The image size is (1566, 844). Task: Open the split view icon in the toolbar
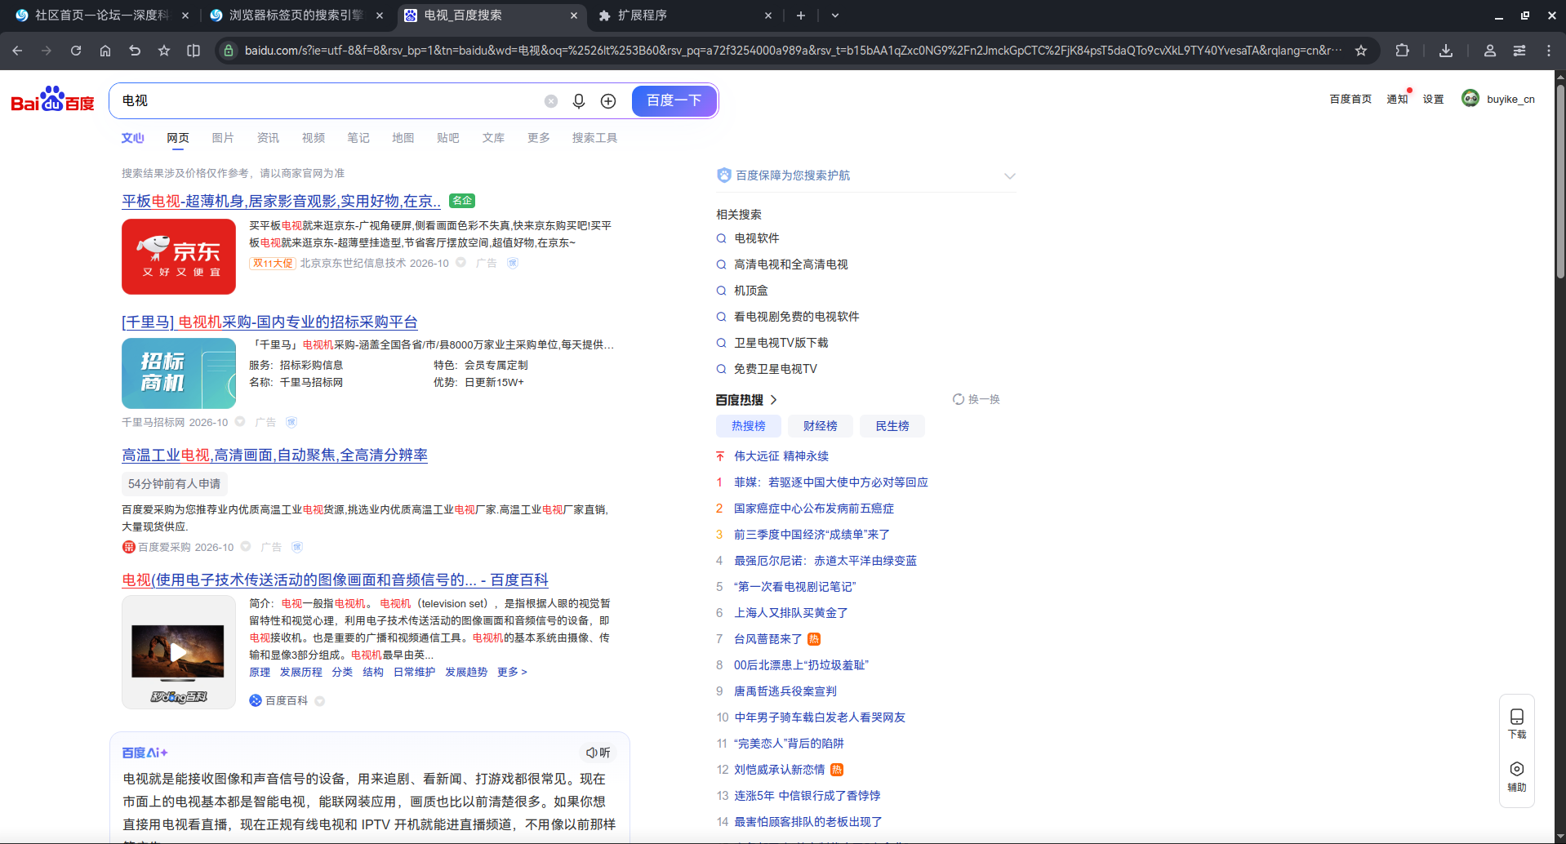(x=194, y=51)
